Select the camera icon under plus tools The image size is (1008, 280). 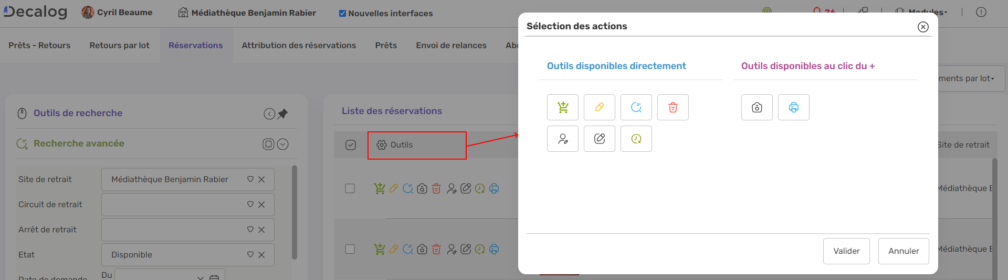point(757,107)
